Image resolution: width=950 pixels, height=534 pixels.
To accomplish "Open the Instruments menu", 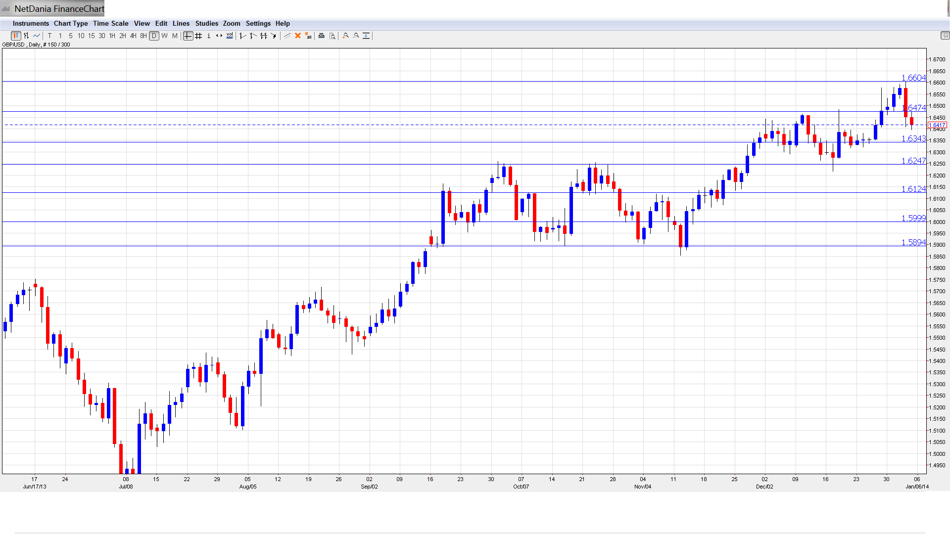I will pyautogui.click(x=31, y=23).
